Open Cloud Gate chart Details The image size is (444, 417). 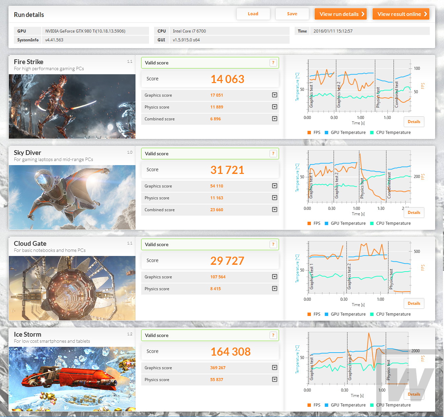click(414, 303)
